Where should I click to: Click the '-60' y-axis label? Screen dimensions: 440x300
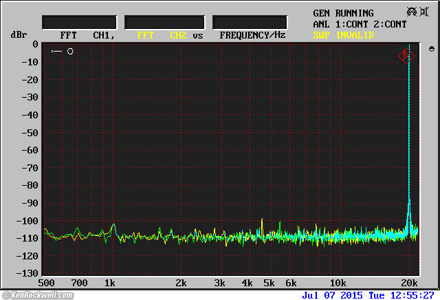30,150
